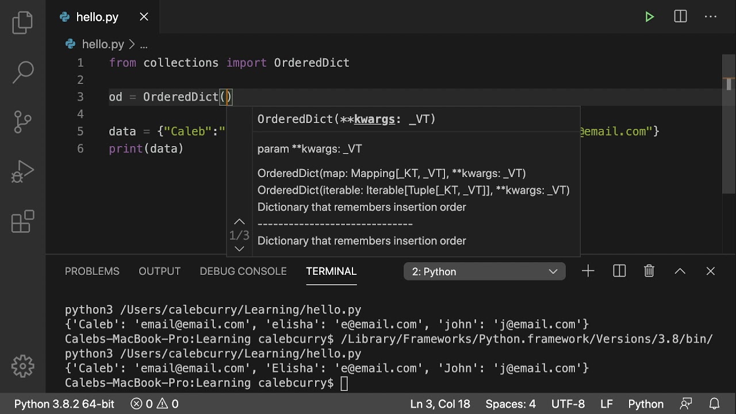Change file encoding UTF-8

point(568,404)
